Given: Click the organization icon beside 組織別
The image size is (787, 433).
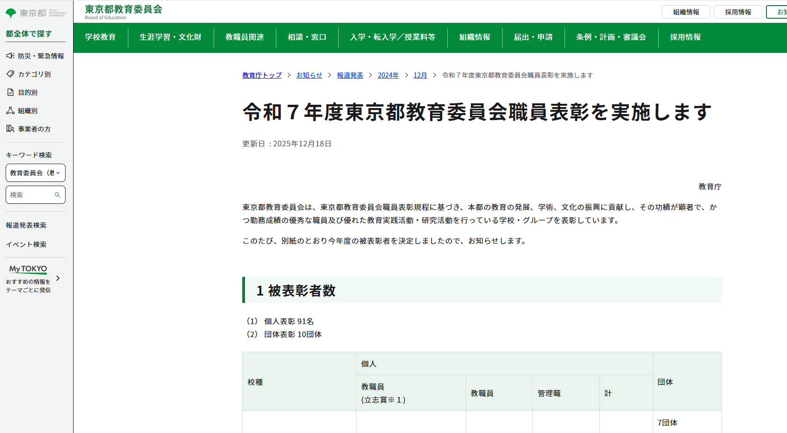Looking at the screenshot, I should (10, 111).
